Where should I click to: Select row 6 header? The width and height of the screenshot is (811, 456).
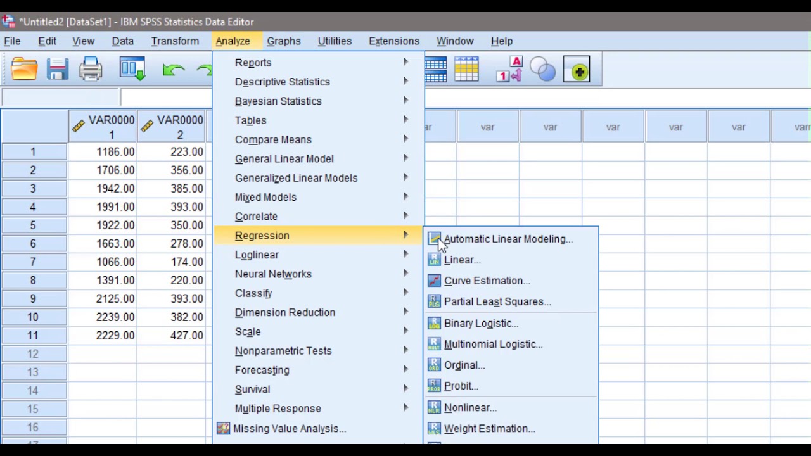click(x=34, y=244)
